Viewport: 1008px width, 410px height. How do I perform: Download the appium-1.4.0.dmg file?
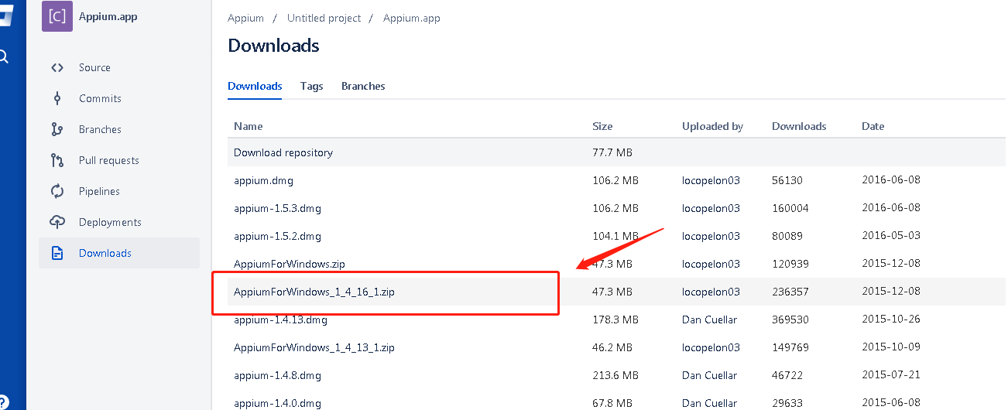(277, 403)
